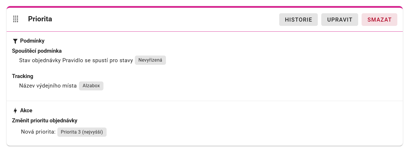The height and width of the screenshot is (152, 410).
Task: Click the Tracking condition label
Action: 22,76
